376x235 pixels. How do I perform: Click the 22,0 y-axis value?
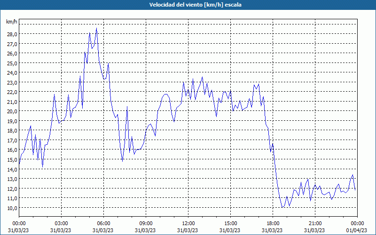(12, 92)
